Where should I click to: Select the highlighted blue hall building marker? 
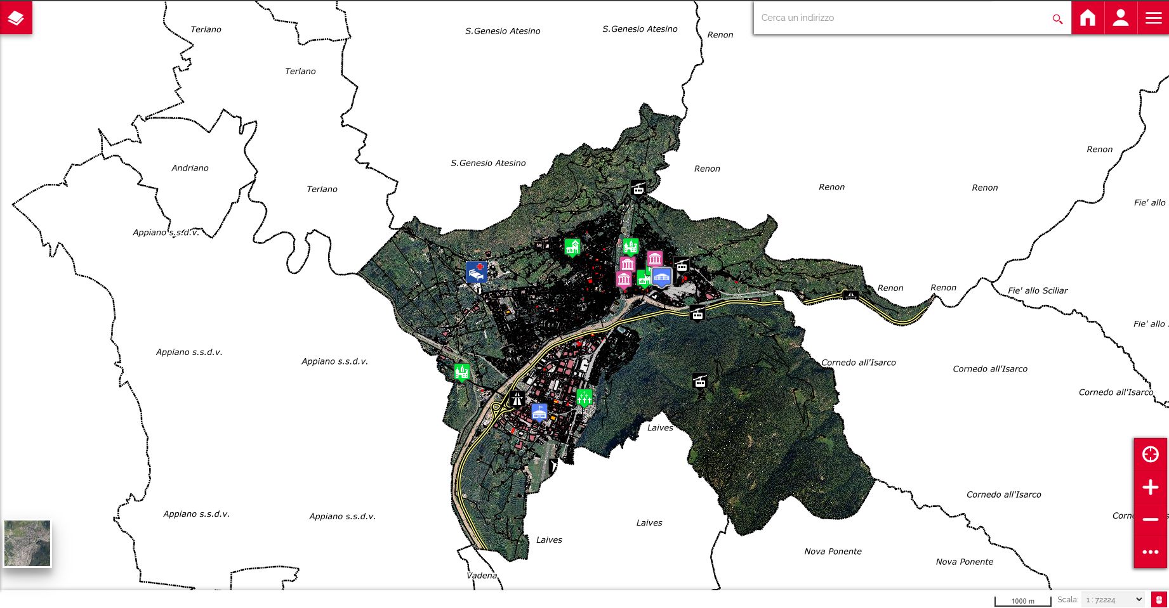click(662, 278)
